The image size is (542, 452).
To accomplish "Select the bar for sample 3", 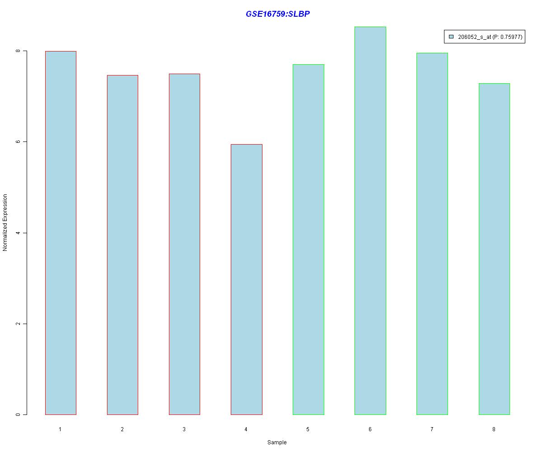I will coord(184,244).
